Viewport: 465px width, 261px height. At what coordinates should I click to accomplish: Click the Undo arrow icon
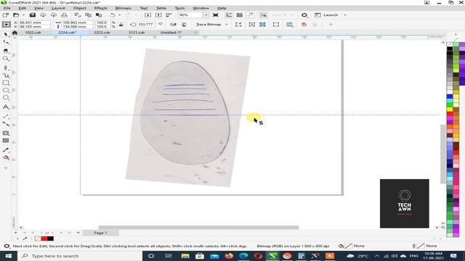point(113,14)
